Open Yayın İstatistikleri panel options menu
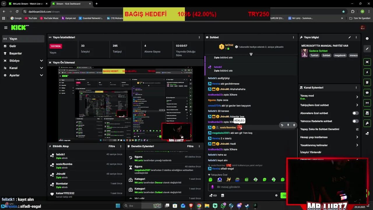373x210 pixels. pos(199,37)
